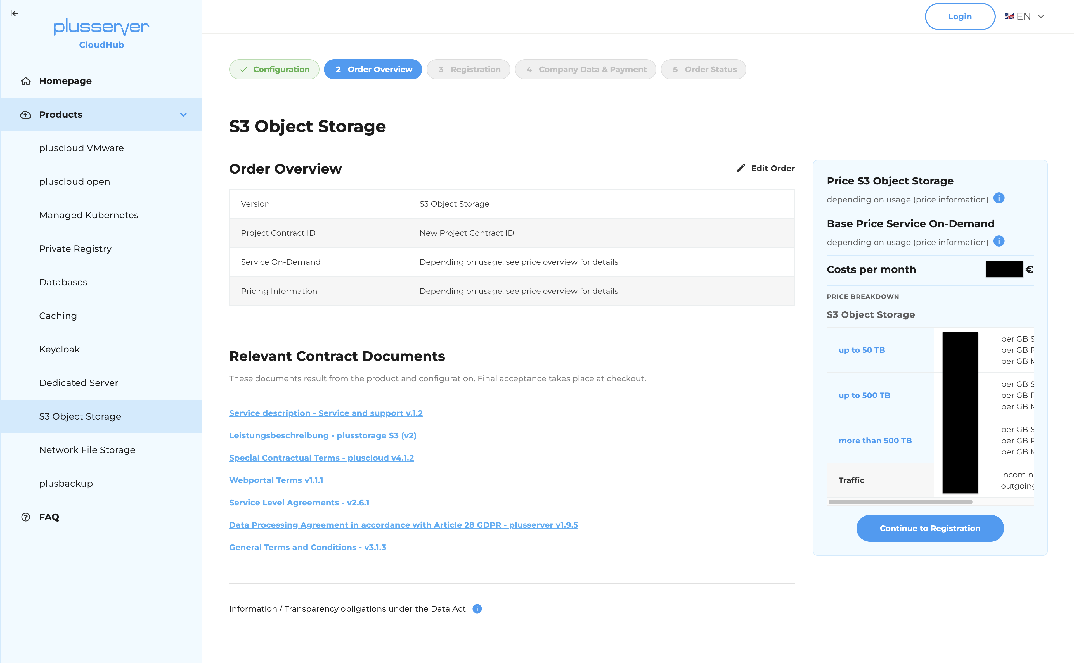Click the Configuration checkmark icon
The height and width of the screenshot is (663, 1074).
244,69
